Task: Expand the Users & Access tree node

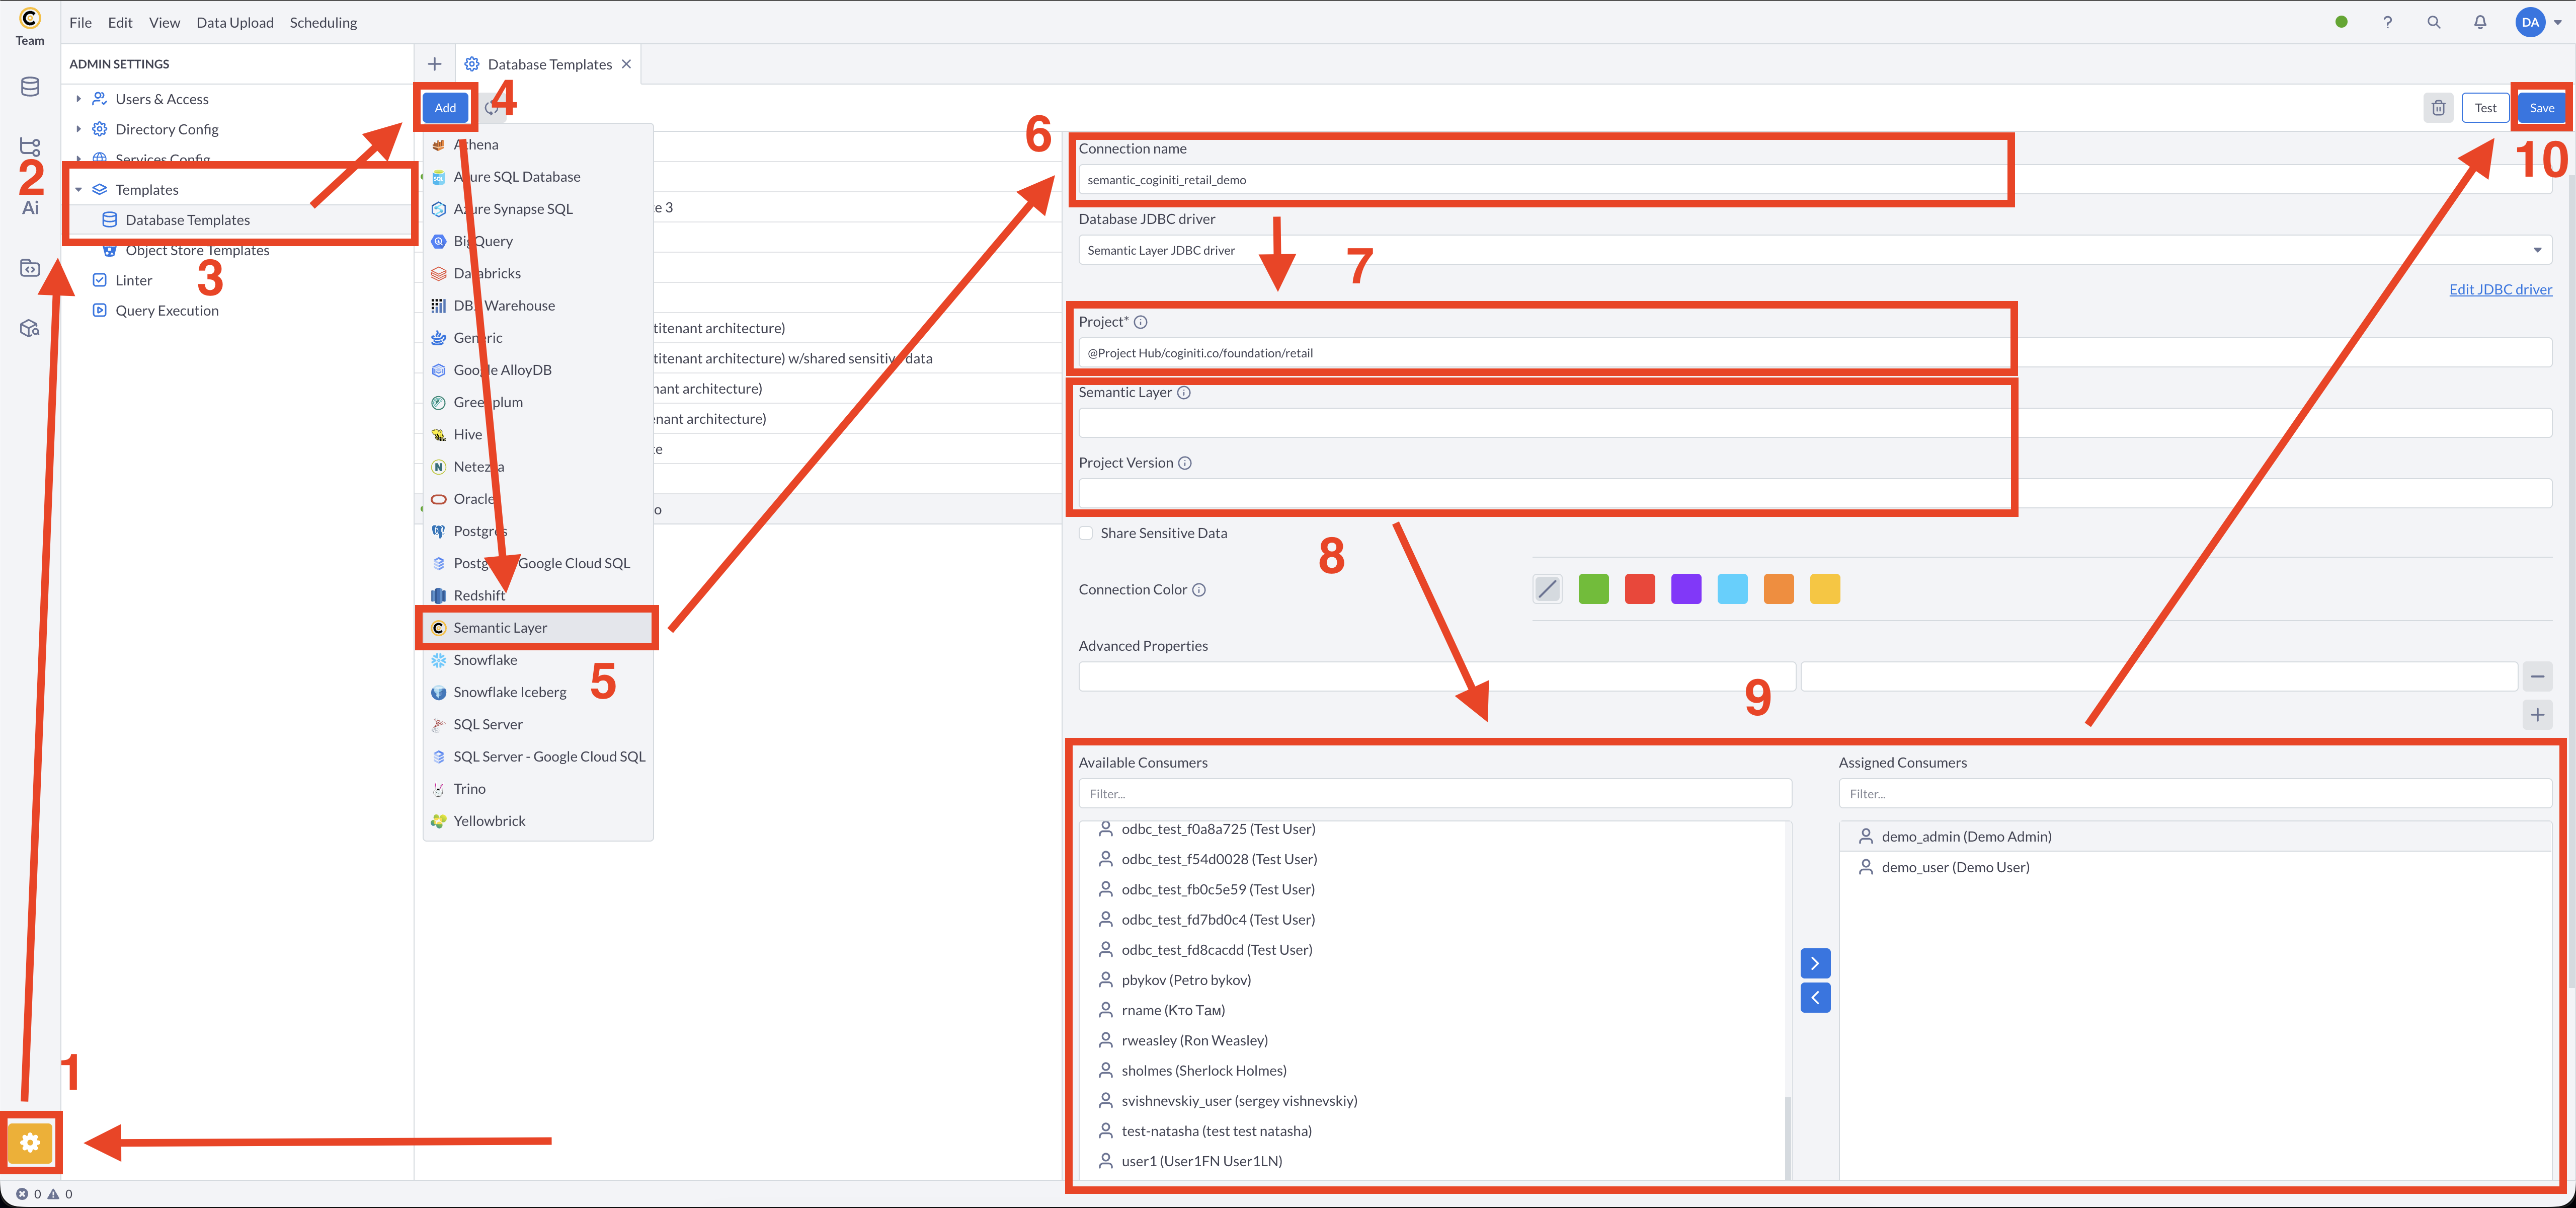Action: 78,99
